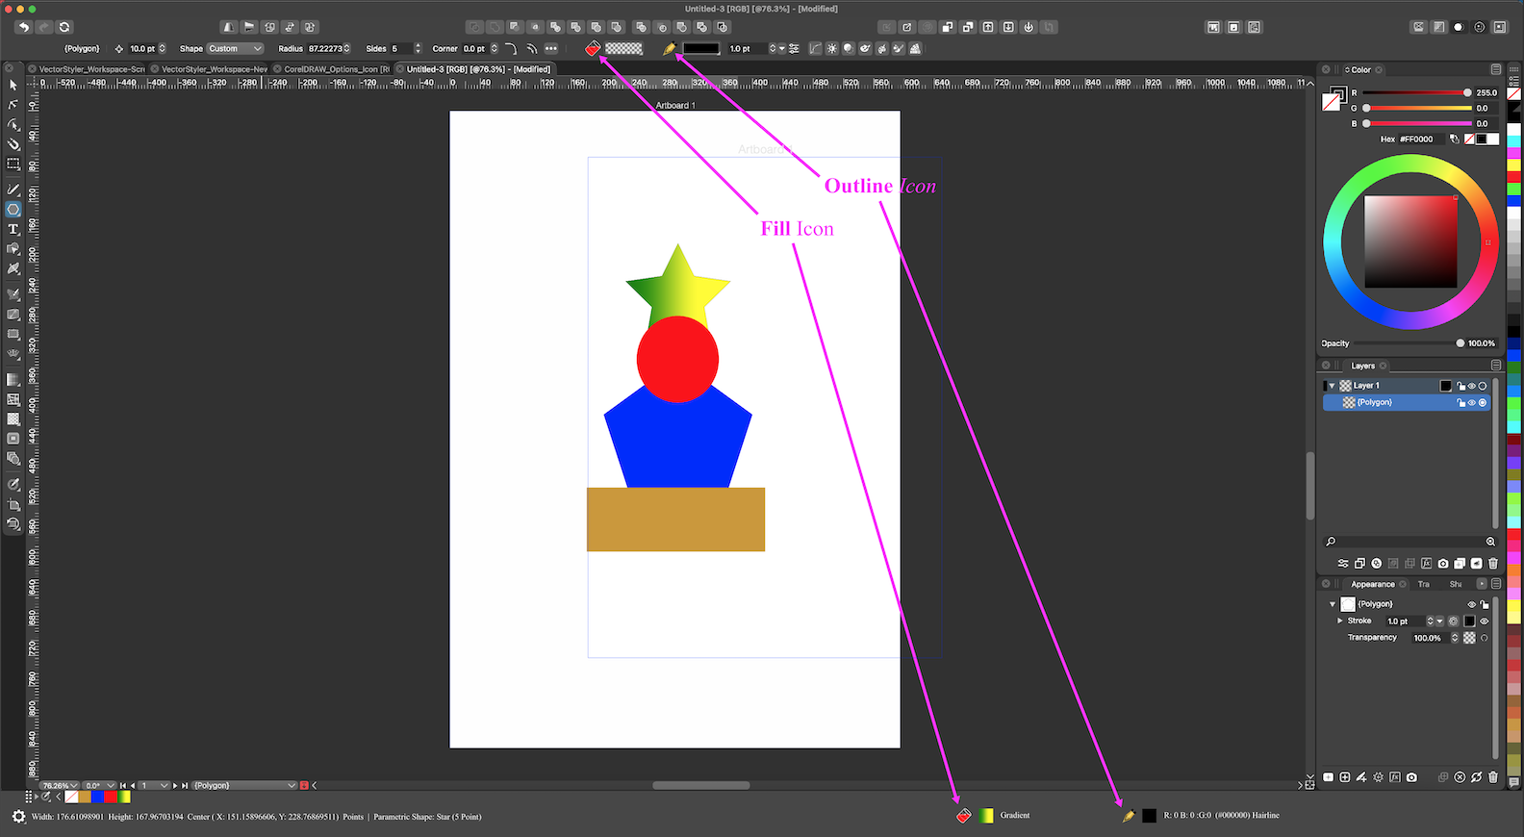Open the Shape dropdown set to Custom
This screenshot has width=1524, height=837.
[235, 48]
